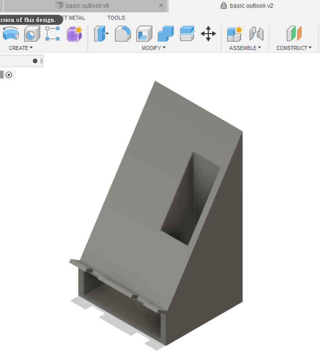Close the basic outlook v6 tab
This screenshot has width=320, height=351.
click(x=161, y=6)
